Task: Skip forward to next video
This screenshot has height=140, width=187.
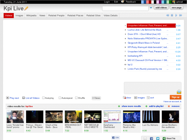Action: (181, 15)
